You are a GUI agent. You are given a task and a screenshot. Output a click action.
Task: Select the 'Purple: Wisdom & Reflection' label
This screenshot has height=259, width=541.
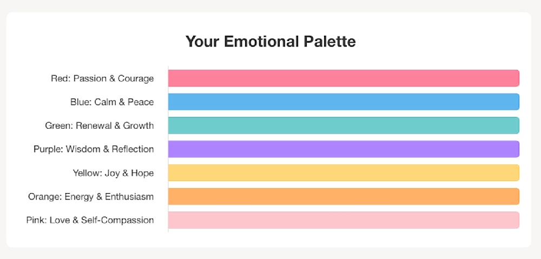click(x=94, y=149)
